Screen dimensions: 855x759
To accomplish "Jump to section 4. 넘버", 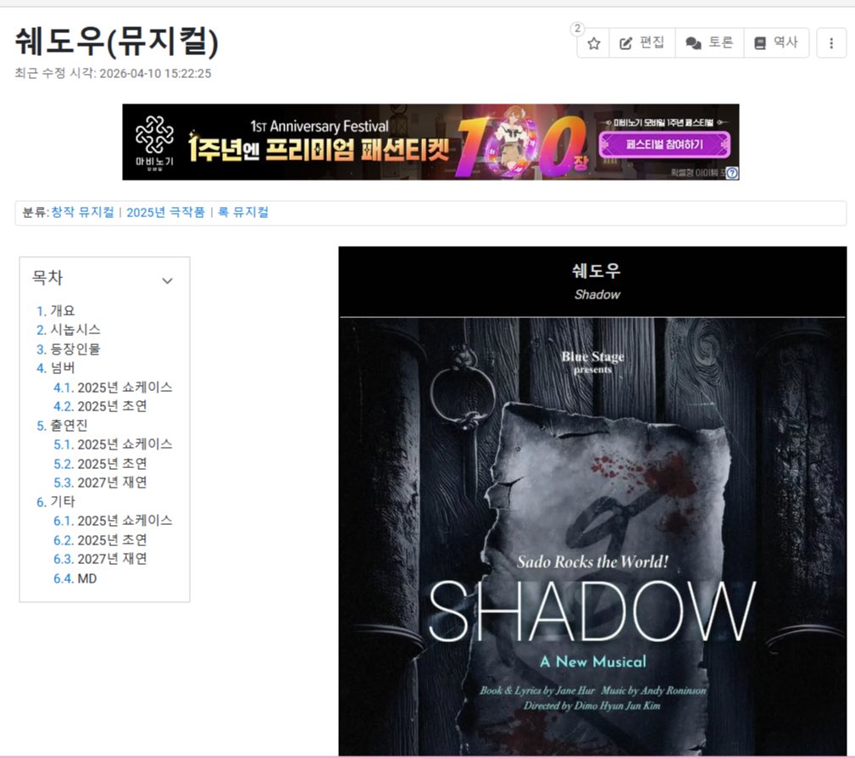I will coord(56,368).
